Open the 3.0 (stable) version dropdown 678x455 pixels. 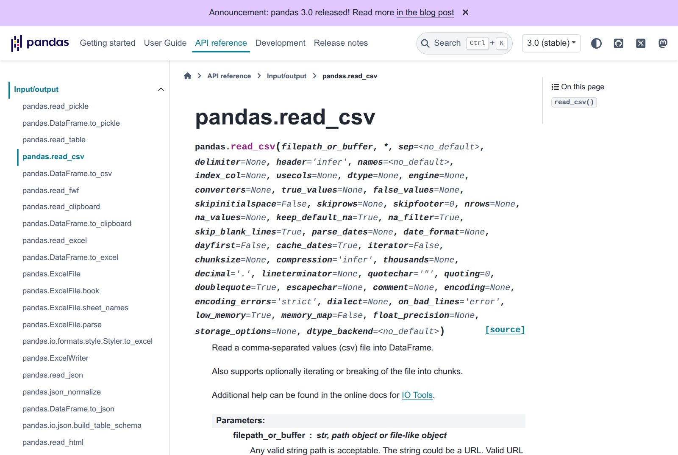click(x=551, y=43)
